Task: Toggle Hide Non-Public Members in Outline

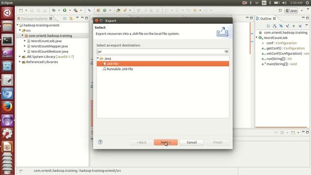Action: click(x=294, y=26)
